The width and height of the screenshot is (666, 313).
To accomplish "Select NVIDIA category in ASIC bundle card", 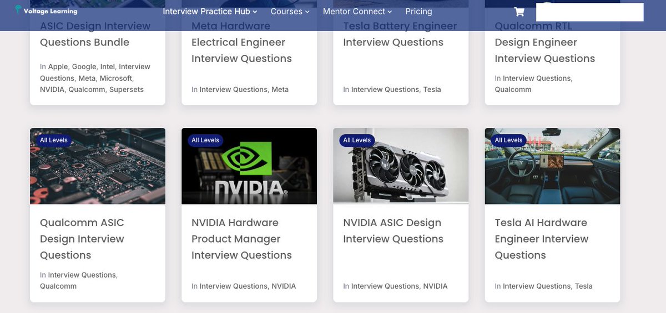I will [x=52, y=89].
